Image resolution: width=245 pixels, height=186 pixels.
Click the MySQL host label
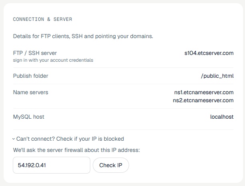pyautogui.click(x=29, y=117)
